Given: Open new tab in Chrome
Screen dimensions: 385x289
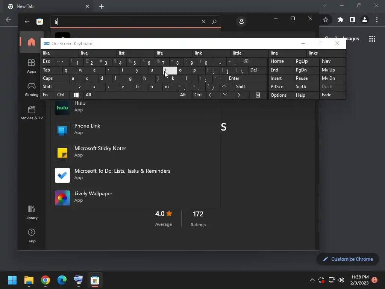Looking at the screenshot, I should 102,6.
